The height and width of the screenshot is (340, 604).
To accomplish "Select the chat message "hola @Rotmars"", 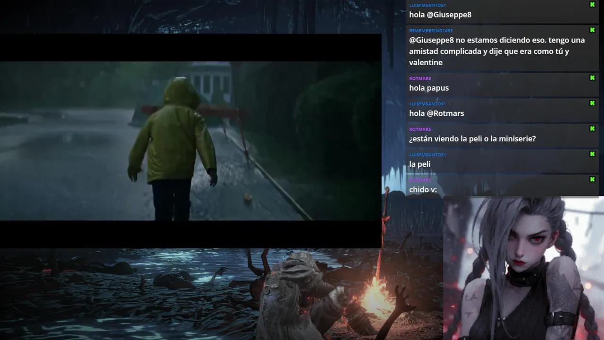I will (x=436, y=113).
